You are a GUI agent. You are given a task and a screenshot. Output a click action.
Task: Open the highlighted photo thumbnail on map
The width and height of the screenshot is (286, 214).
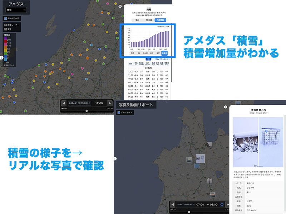199,158
